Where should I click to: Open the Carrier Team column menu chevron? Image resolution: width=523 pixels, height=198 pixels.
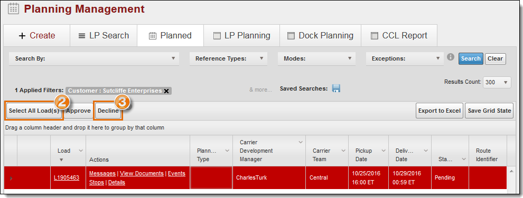343,151
